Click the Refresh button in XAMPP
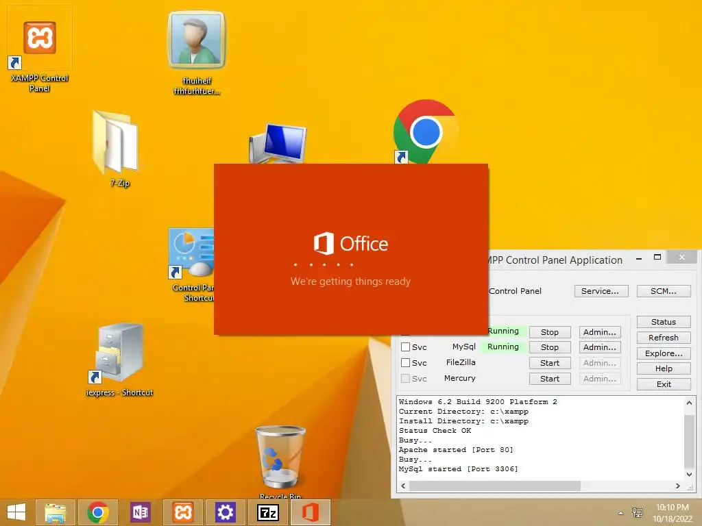 coord(664,338)
